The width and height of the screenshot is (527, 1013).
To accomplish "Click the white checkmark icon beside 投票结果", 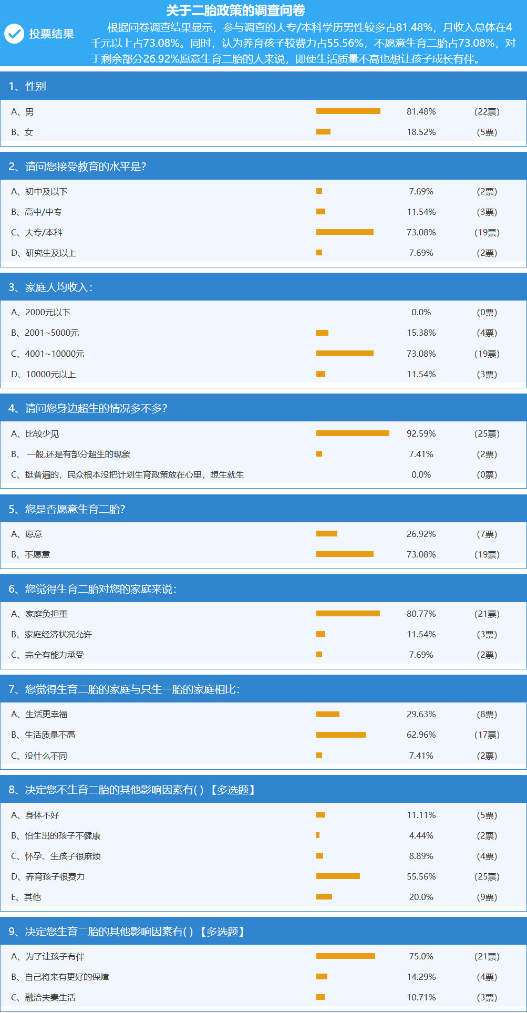I will coord(14,34).
